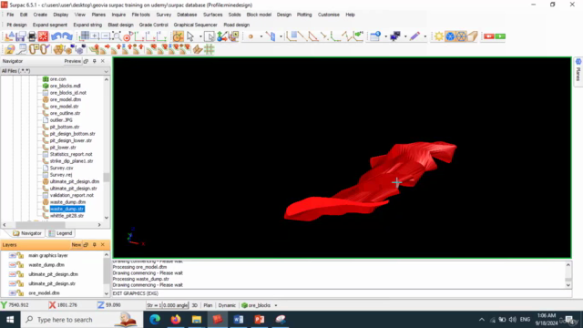Click the green grid hash icon
Image resolution: width=583 pixels, height=328 pixels.
(210, 49)
